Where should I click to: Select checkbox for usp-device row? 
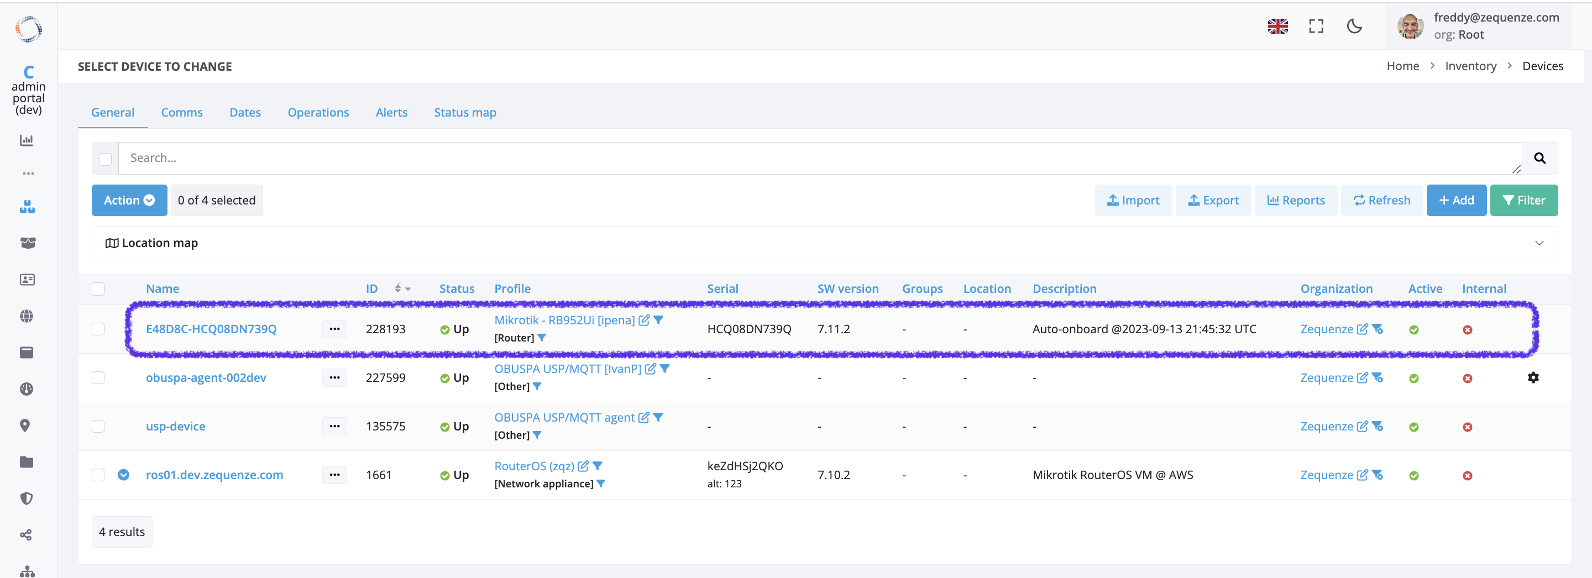tap(98, 427)
